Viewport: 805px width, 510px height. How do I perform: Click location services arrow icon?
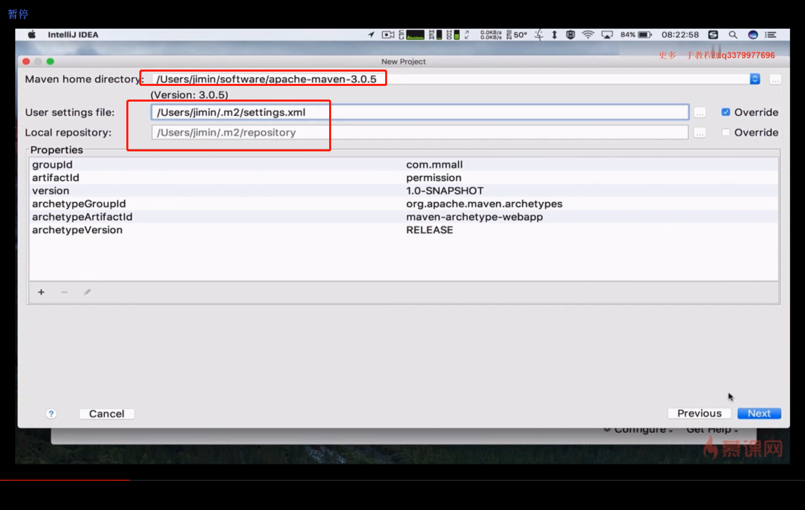pos(371,35)
